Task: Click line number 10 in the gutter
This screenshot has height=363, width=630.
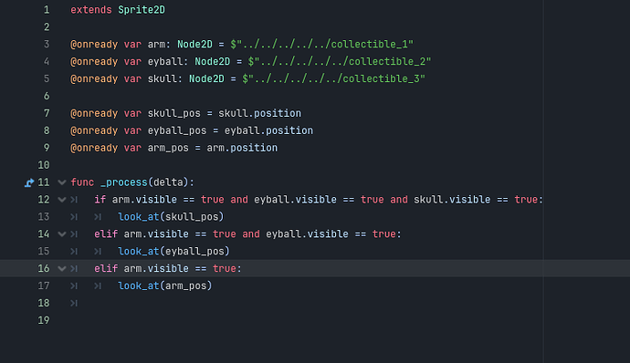Action: click(x=44, y=165)
